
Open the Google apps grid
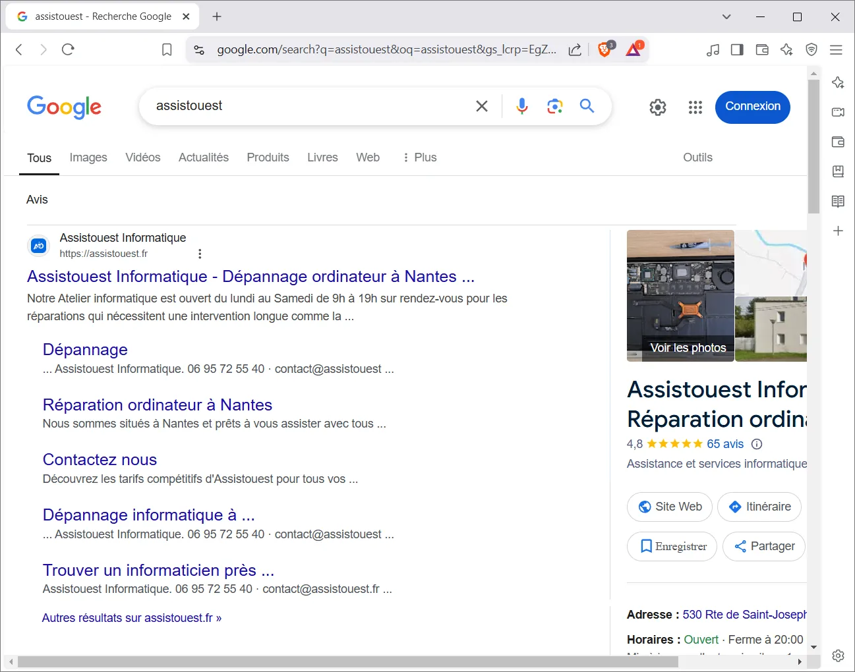695,107
